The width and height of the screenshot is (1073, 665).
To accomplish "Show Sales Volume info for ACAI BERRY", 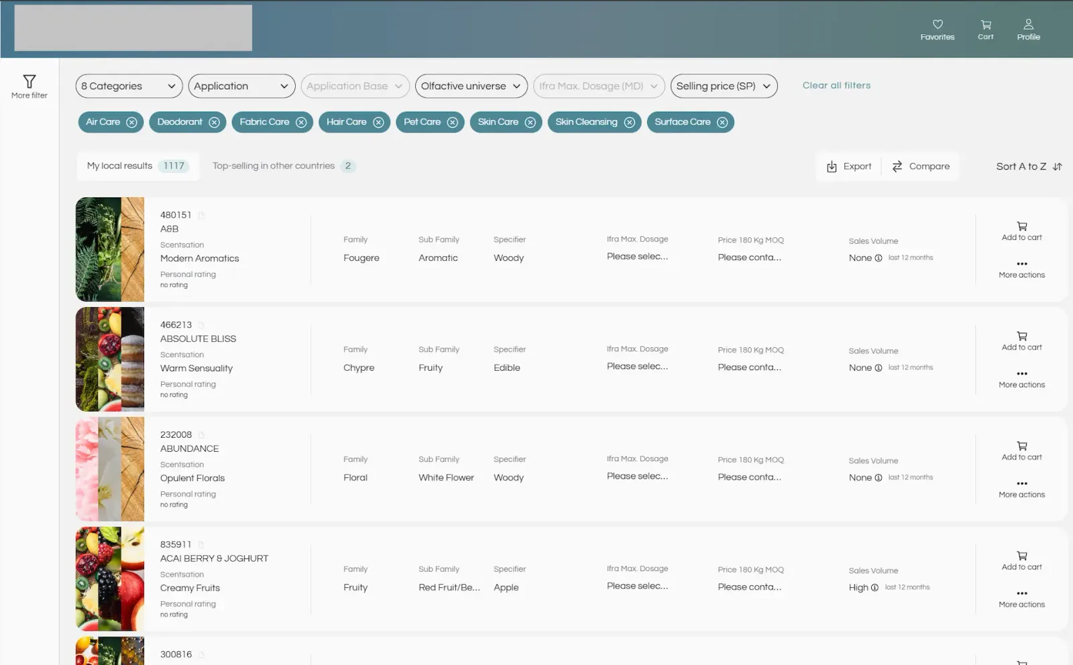I will click(x=874, y=588).
